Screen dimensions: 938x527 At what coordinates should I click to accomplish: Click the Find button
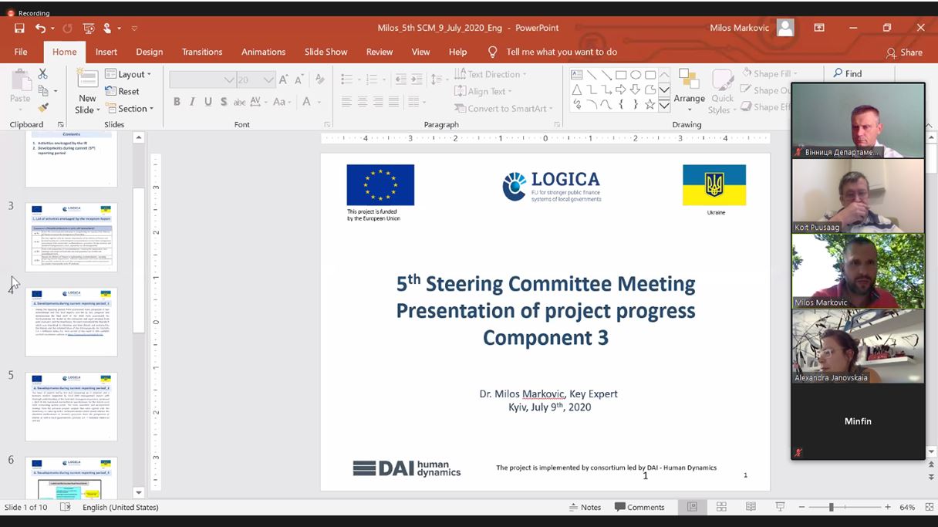[x=847, y=73]
